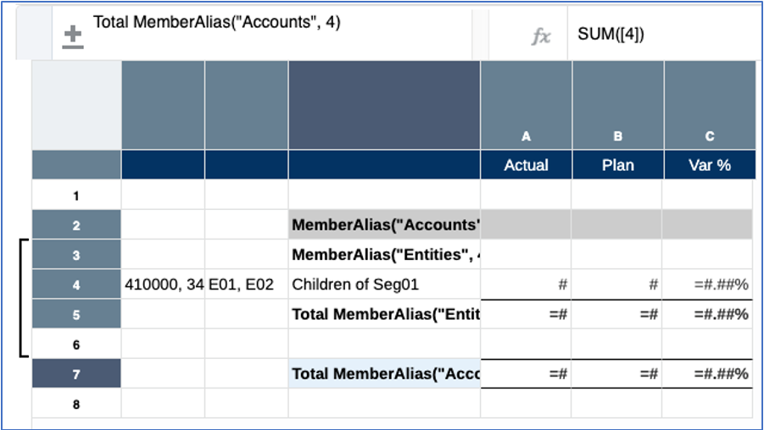Click the Children of Seg01 cell

pos(383,285)
